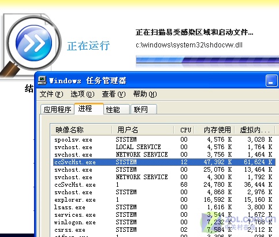The height and width of the screenshot is (237, 279).
Task: Select the spoolsv.exe process row
Action: [164, 139]
